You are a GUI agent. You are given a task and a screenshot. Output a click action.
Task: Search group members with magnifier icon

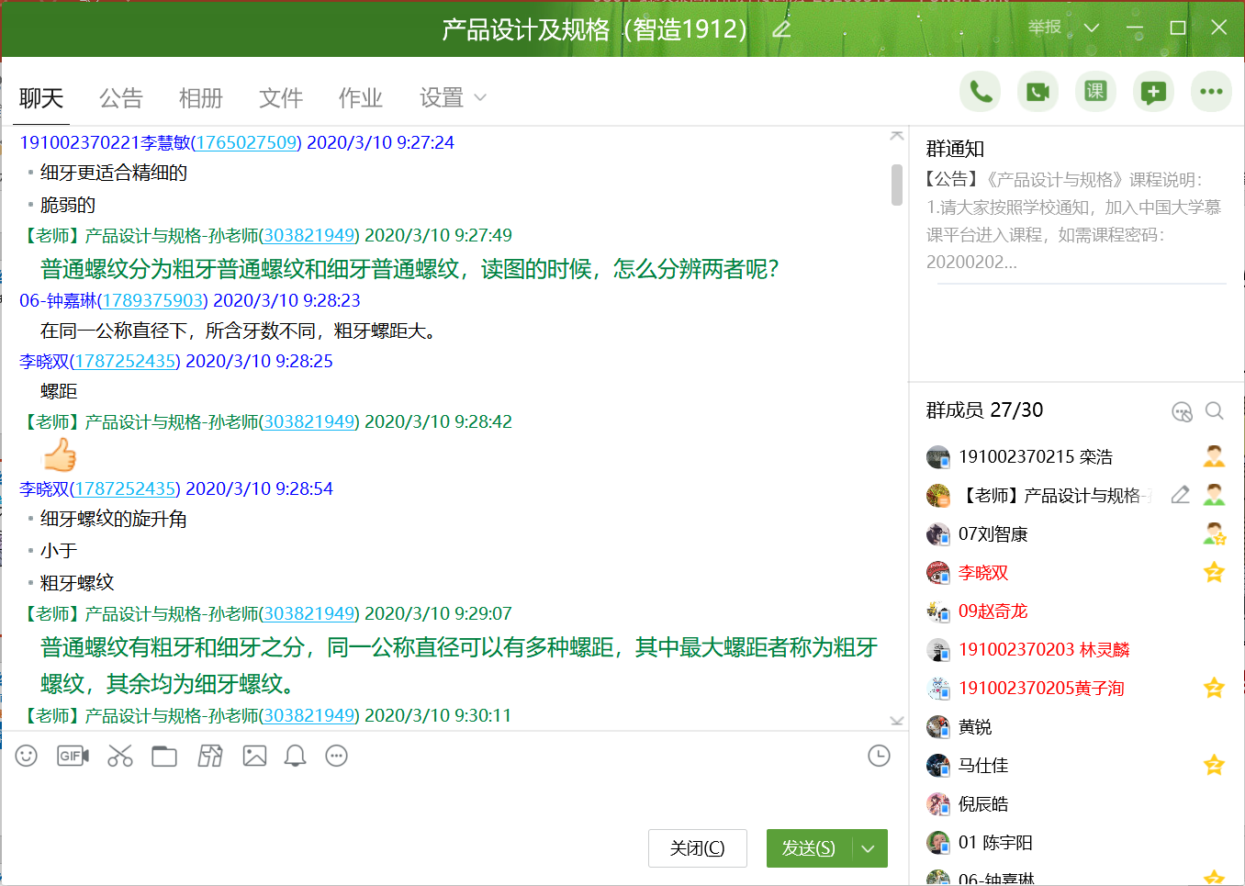click(1214, 411)
